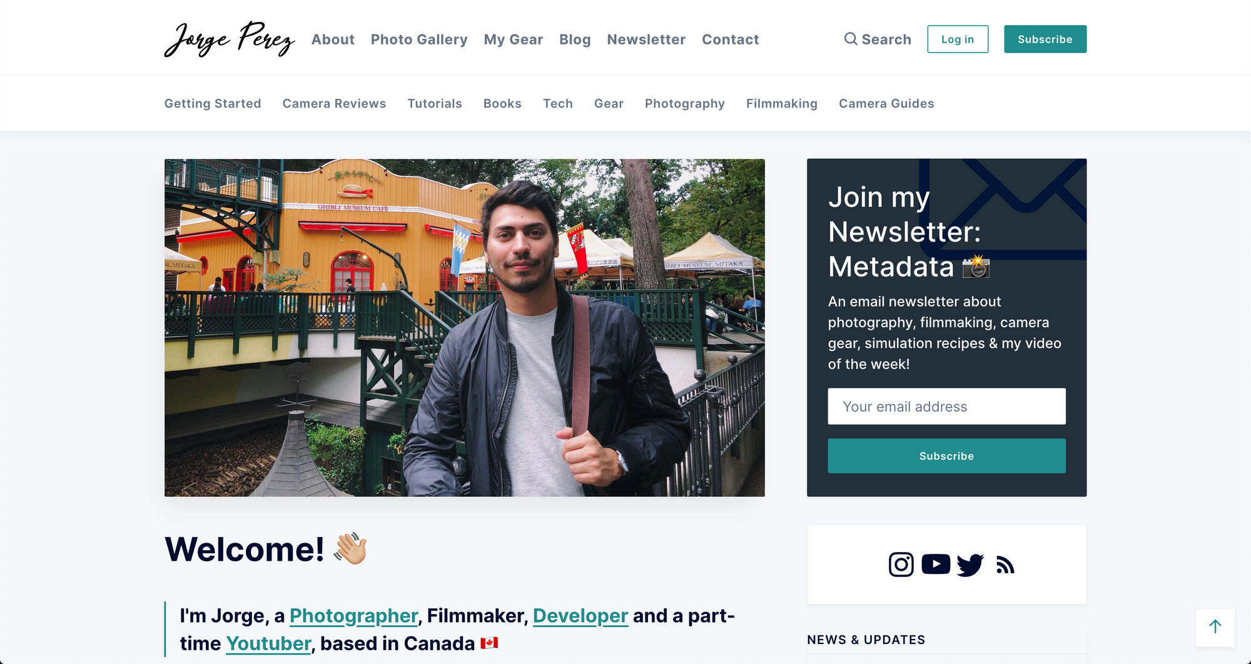Select the Camera Reviews category
This screenshot has height=664, width=1251.
point(334,103)
